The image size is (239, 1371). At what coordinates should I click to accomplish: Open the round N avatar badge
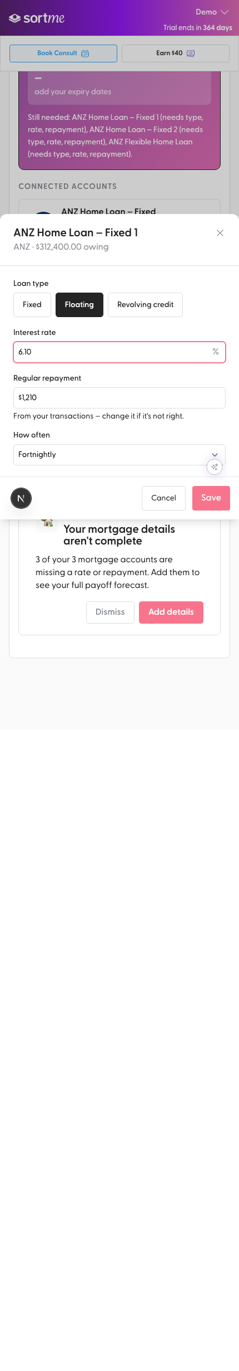click(x=21, y=498)
